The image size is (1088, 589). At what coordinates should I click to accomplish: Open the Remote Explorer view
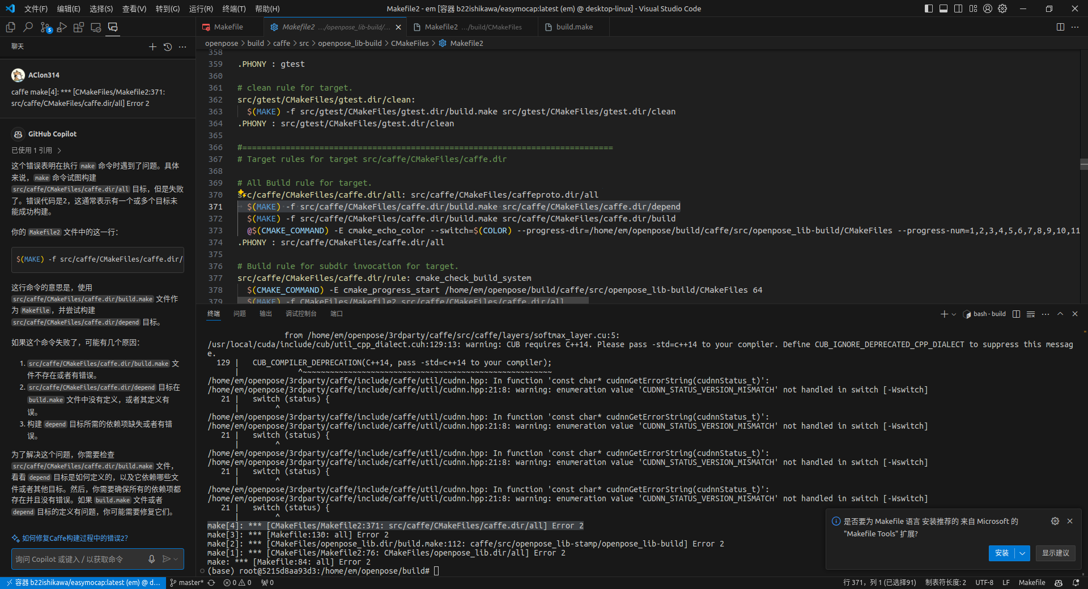[x=96, y=27]
